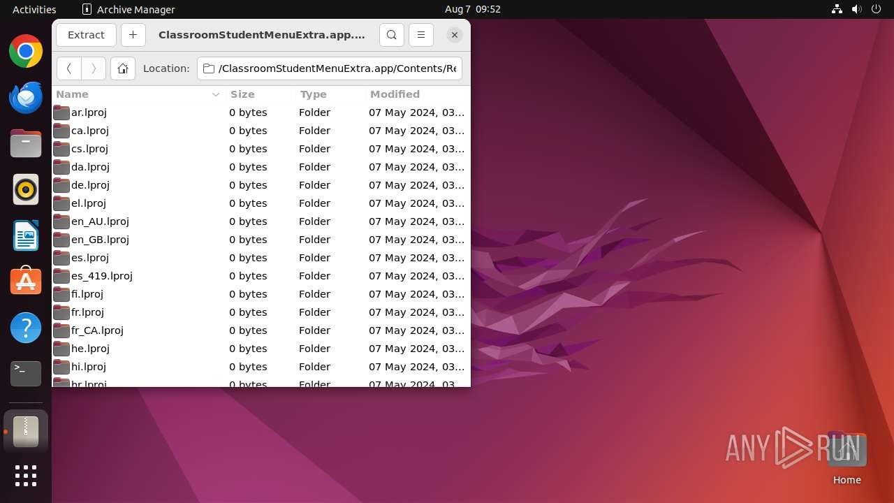Sort by the Modified column header
The height and width of the screenshot is (503, 894).
(x=418, y=94)
